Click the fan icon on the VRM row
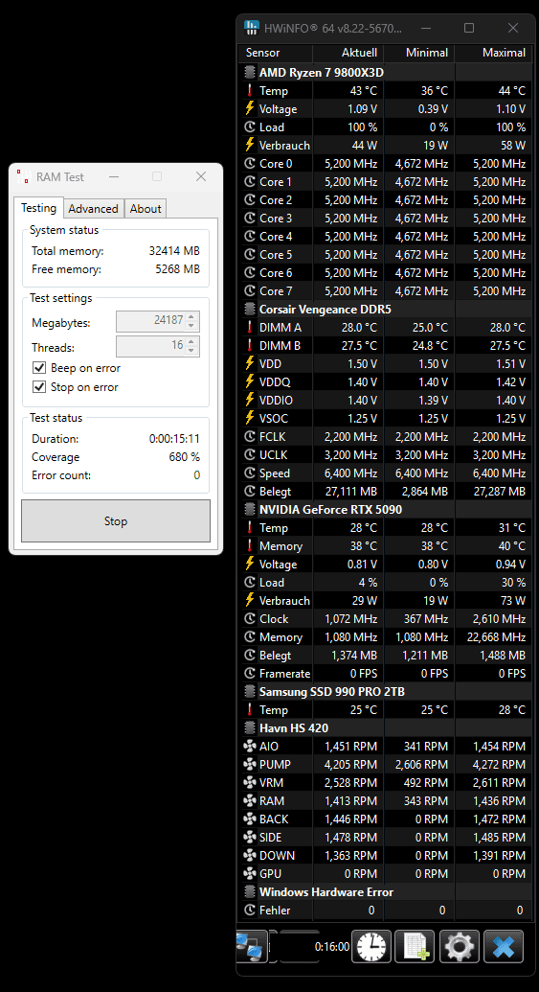This screenshot has height=992, width=539. click(250, 783)
